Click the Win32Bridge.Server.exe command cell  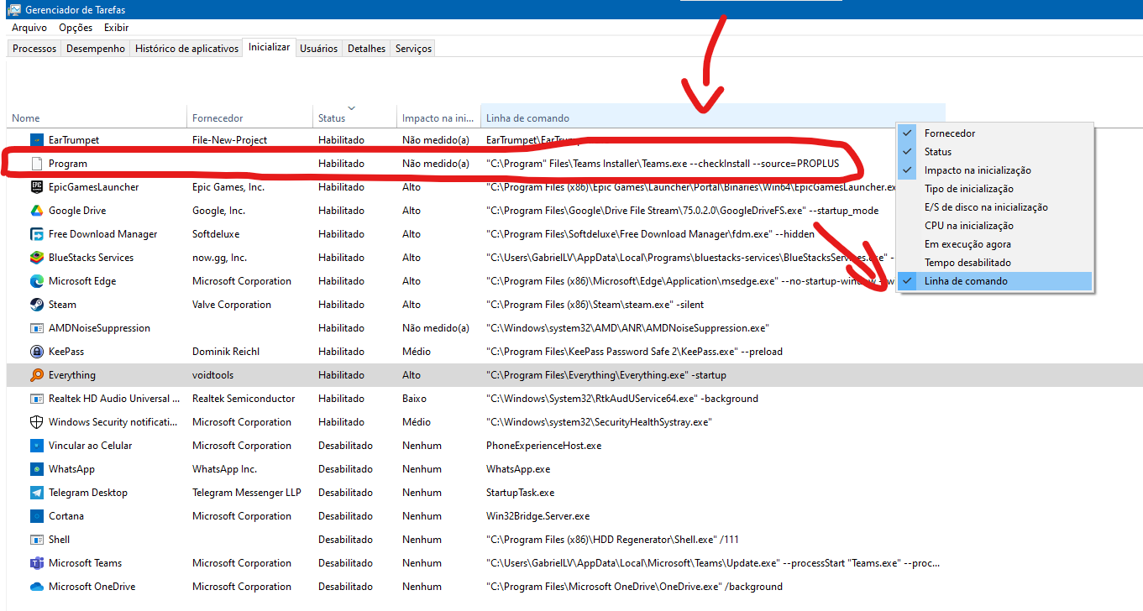[537, 516]
